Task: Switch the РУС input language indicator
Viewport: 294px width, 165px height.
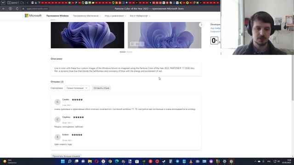Action: (269, 161)
